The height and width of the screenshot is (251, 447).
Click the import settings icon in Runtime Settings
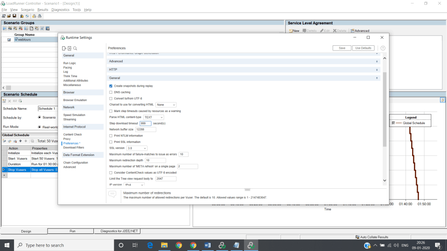pyautogui.click(x=69, y=48)
